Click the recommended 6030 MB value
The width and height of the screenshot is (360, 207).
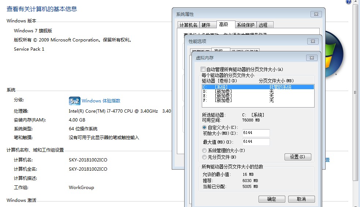(x=250, y=181)
